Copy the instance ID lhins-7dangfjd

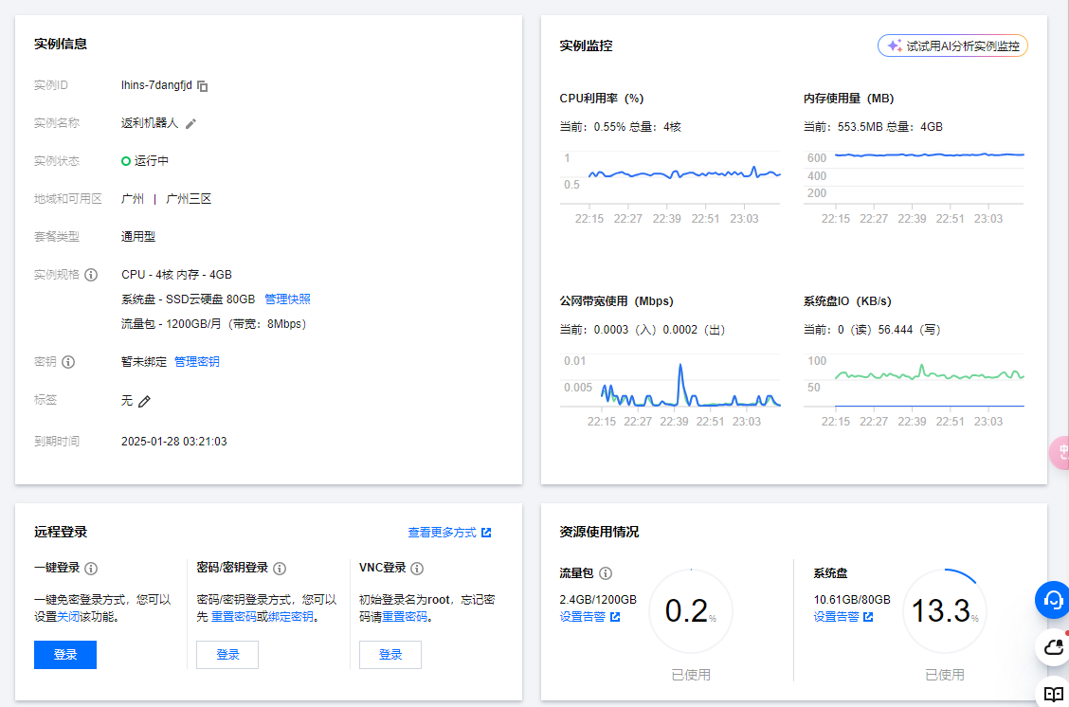click(x=203, y=86)
